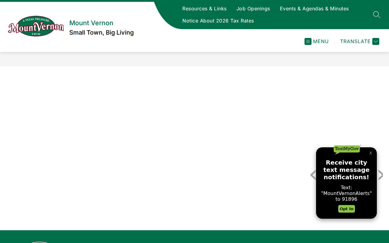Expand the main navigation via MENU text
389x243 pixels.
[x=321, y=41]
